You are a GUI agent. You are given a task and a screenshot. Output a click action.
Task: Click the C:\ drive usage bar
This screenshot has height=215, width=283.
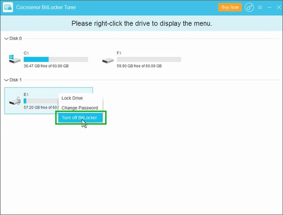tap(56, 59)
